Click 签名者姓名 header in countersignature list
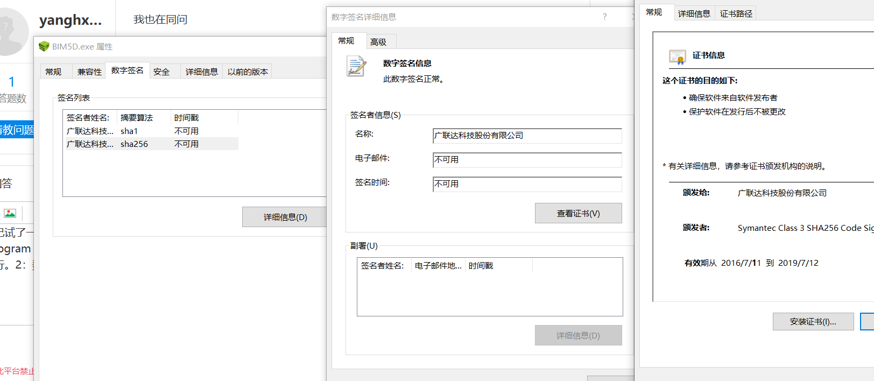874x381 pixels. pos(385,265)
